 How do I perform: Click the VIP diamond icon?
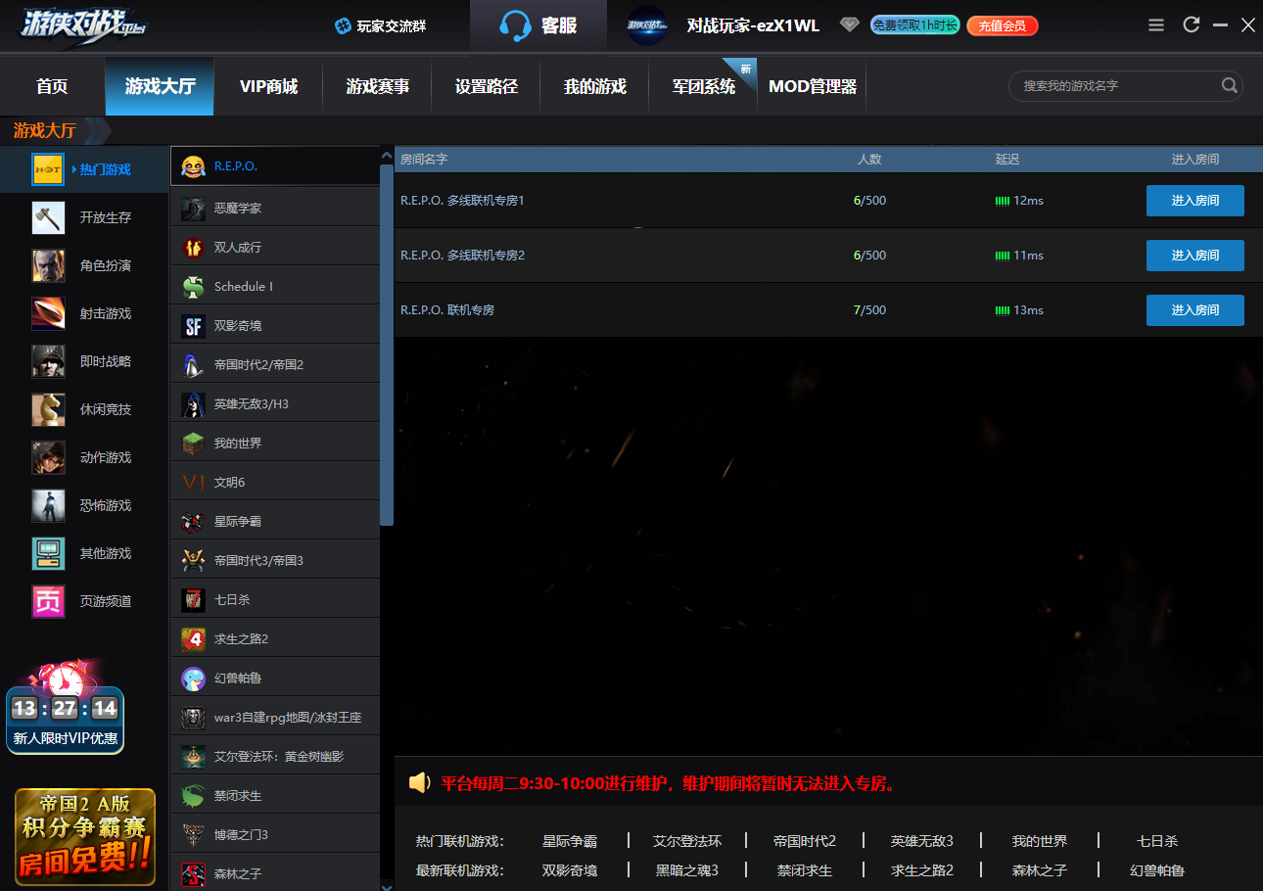click(849, 25)
